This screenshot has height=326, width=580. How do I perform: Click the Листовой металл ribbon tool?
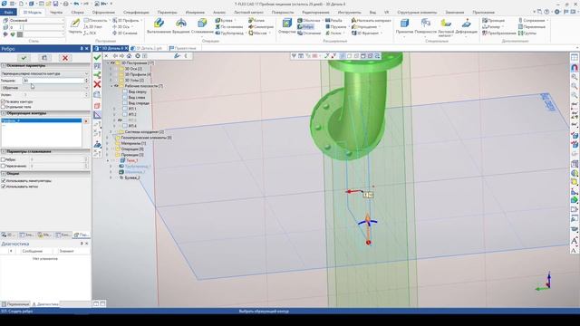[x=446, y=28]
